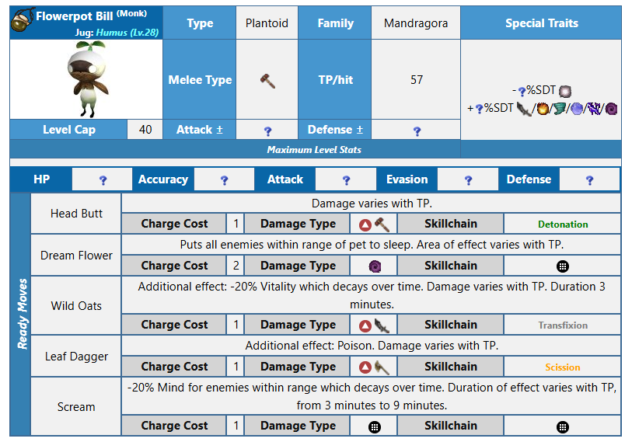Click the Special Traits header
Viewport: 625px width, 442px height.
pos(541,23)
